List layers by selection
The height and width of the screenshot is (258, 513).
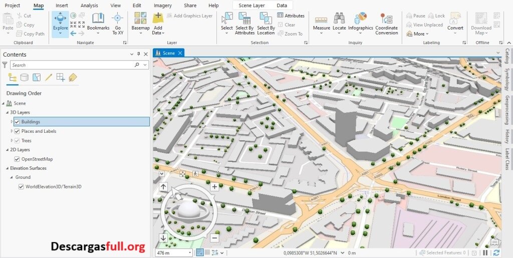[36, 78]
